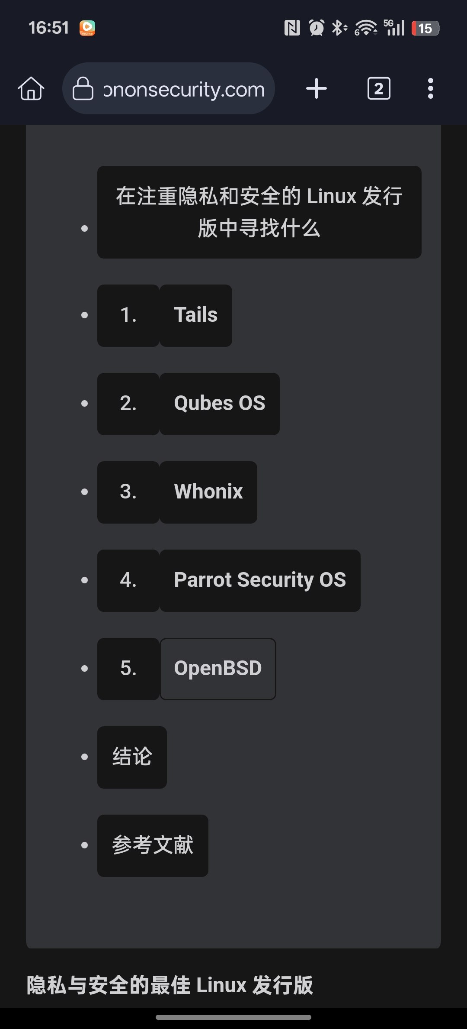Screen dimensions: 467x1029
Task: Tap the Bluetooth status icon
Action: pos(339,28)
